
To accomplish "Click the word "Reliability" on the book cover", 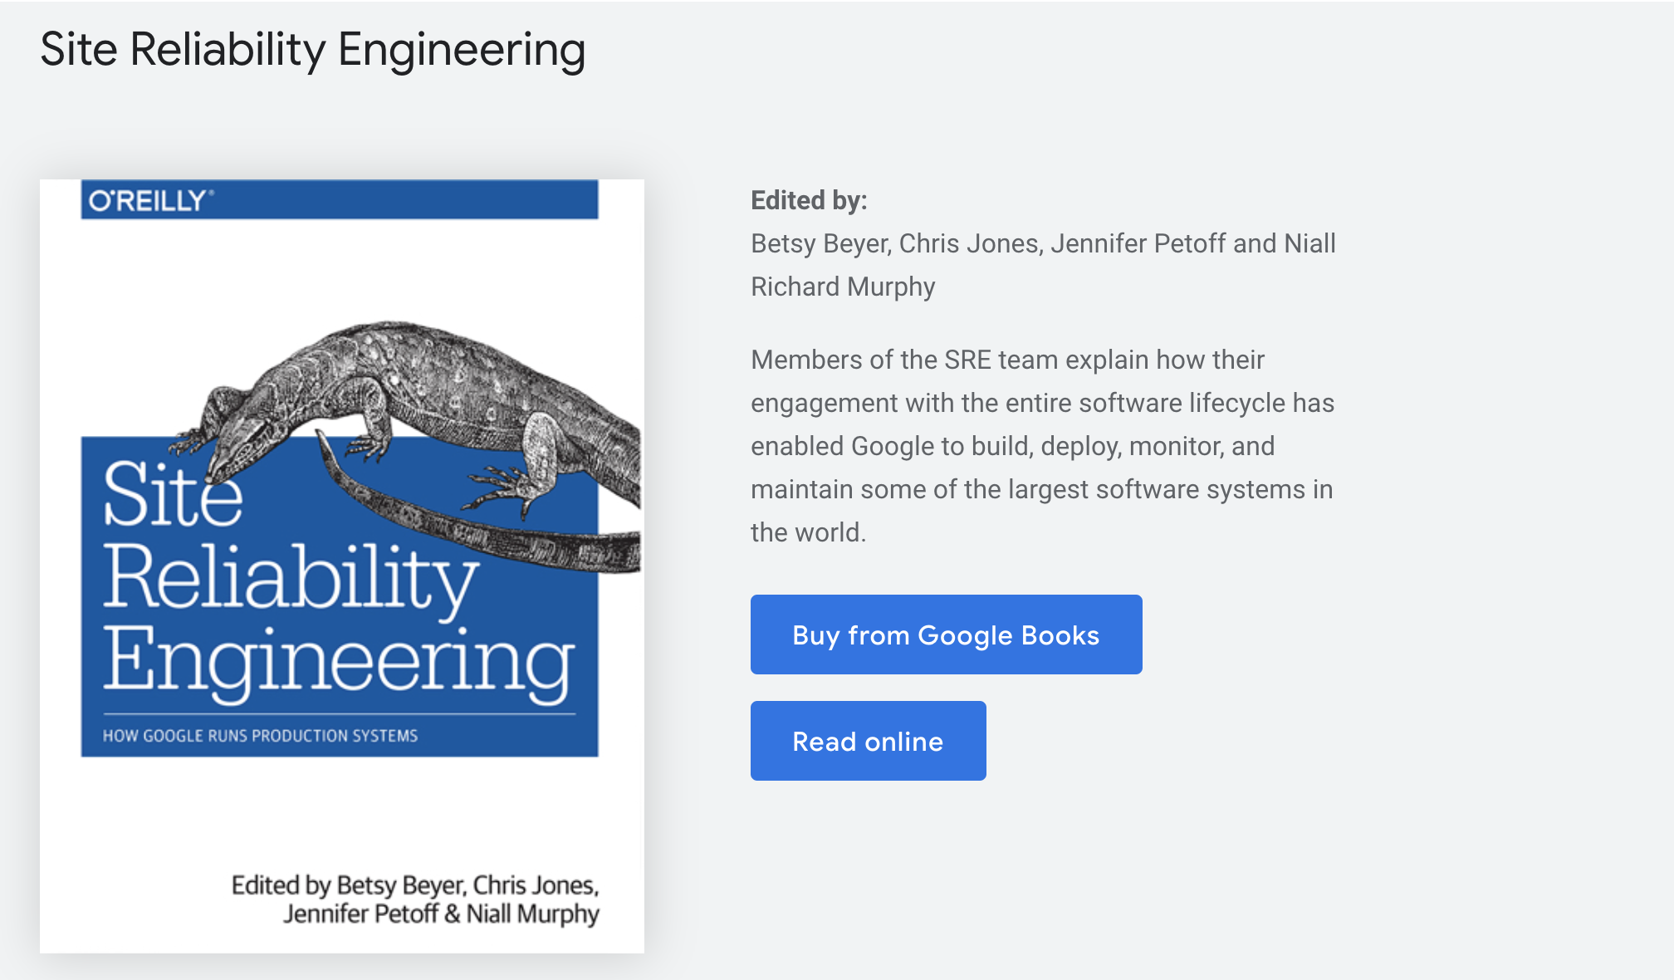I will 291,579.
